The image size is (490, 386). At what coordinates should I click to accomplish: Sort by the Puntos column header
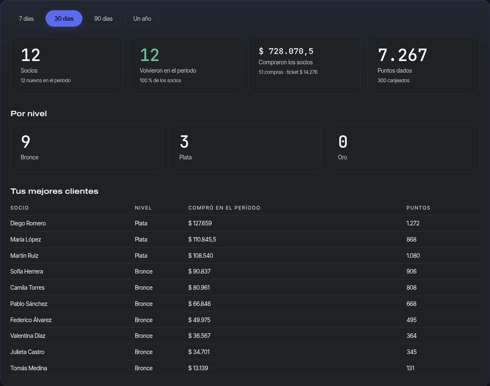coord(419,208)
